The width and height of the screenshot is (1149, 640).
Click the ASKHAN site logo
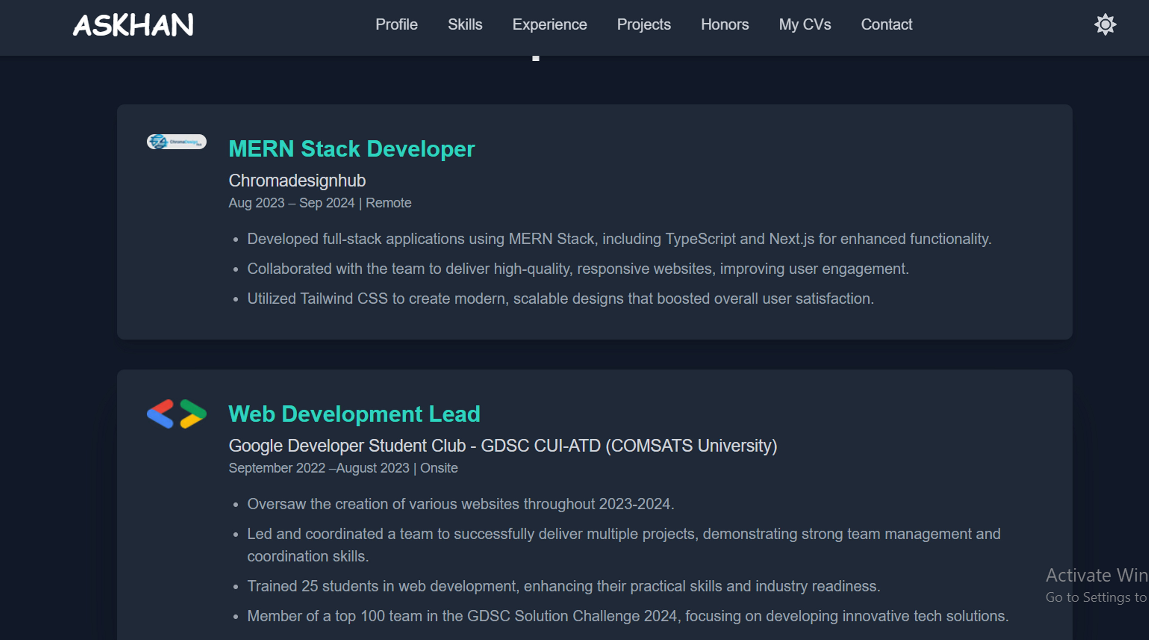click(133, 25)
